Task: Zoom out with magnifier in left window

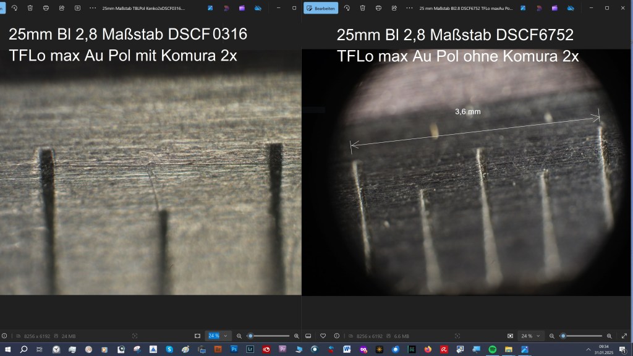Action: pos(239,336)
